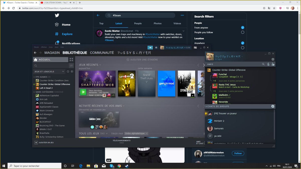The width and height of the screenshot is (301, 169).
Task: Open COMMUNAUTÉ tab in Steam
Action: [102, 53]
